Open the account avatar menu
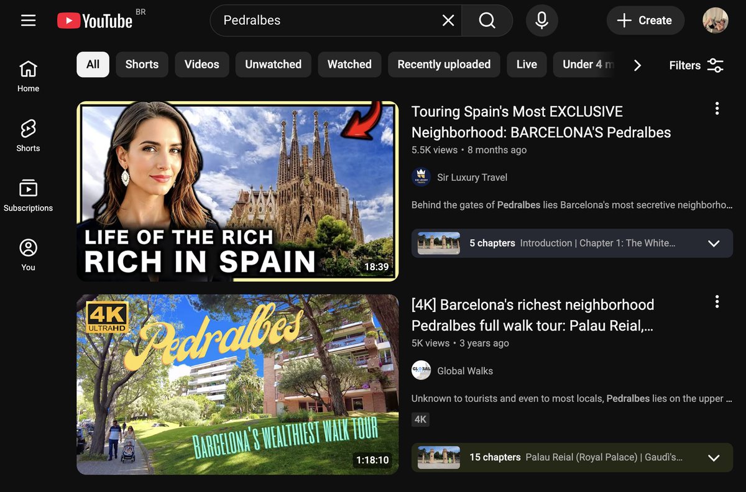Image resolution: width=746 pixels, height=492 pixels. (x=715, y=20)
